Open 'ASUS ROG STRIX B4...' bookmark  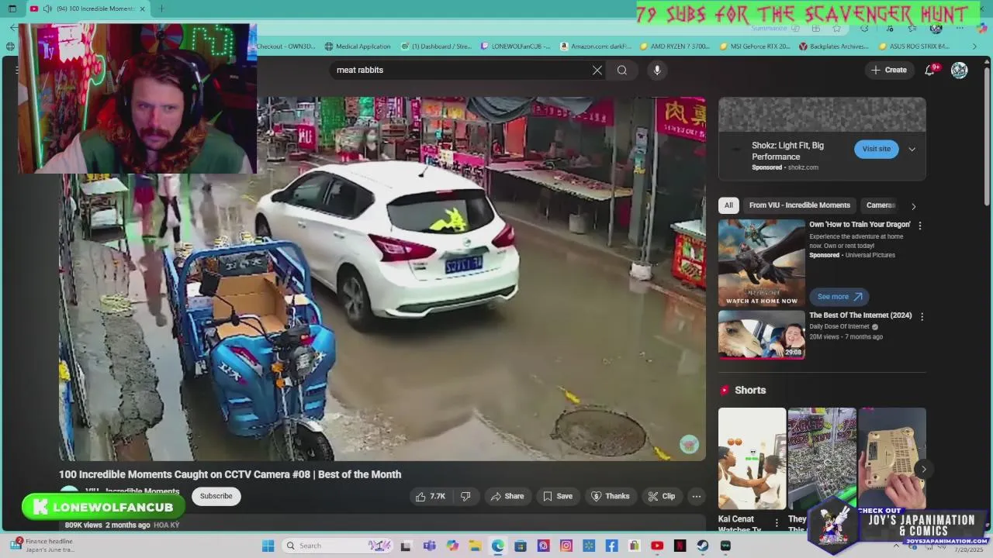tap(914, 46)
